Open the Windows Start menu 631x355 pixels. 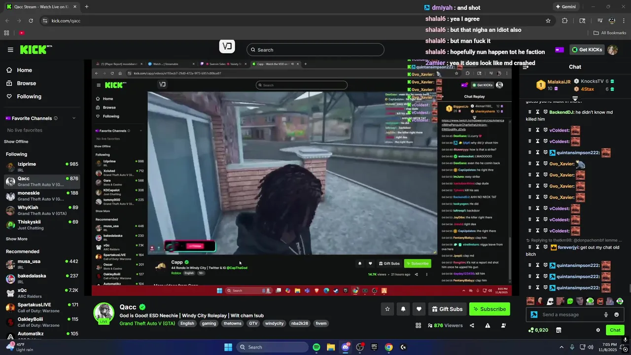[228, 347]
